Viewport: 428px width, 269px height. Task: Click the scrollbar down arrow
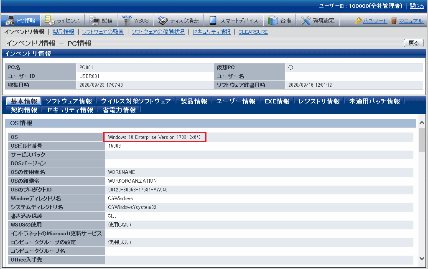(422, 258)
